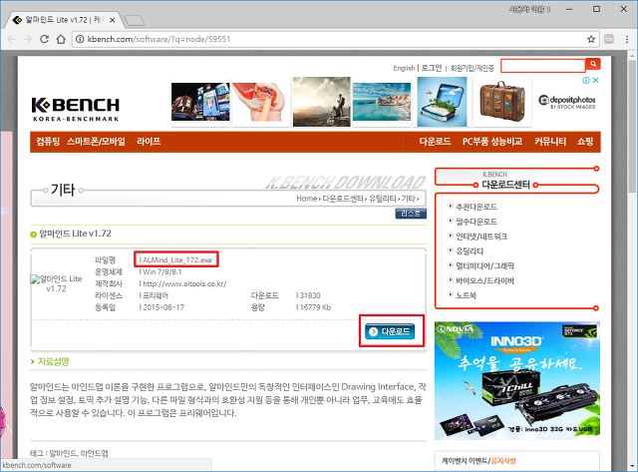Go to the browser home page icon
This screenshot has width=638, height=472.
click(61, 39)
